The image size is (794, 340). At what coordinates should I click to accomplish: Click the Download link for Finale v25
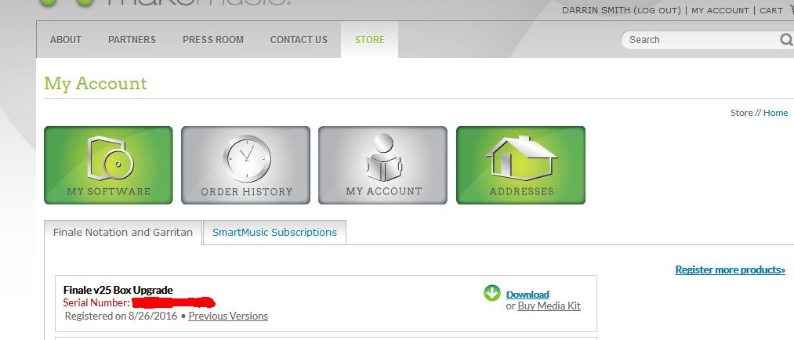point(528,295)
